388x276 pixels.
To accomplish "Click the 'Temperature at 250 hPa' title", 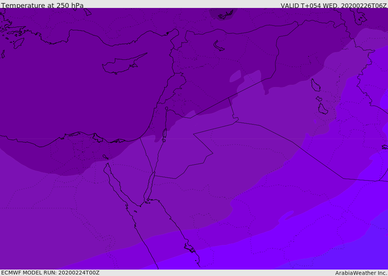I will click(42, 5).
